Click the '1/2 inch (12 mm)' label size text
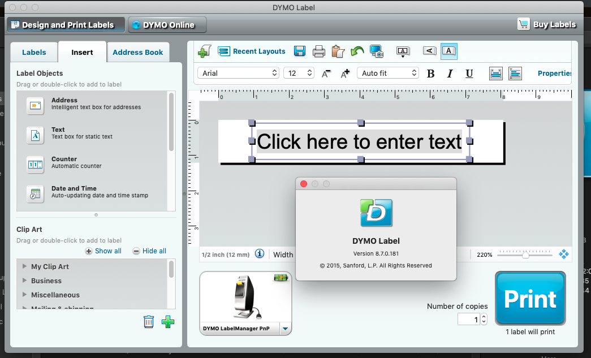Screen dimensions: 591x358 click(226, 255)
